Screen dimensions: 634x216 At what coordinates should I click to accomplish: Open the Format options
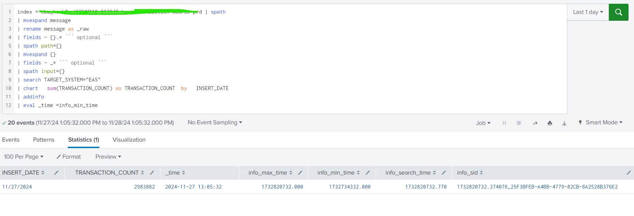(x=69, y=157)
